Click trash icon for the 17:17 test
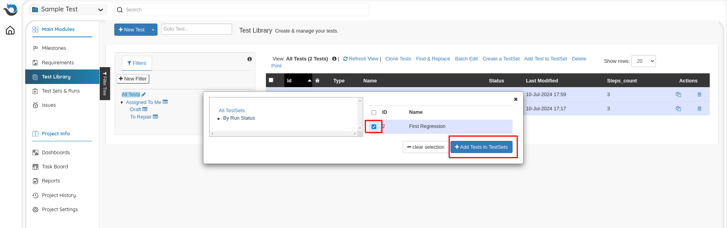The height and width of the screenshot is (228, 727). pyautogui.click(x=699, y=109)
